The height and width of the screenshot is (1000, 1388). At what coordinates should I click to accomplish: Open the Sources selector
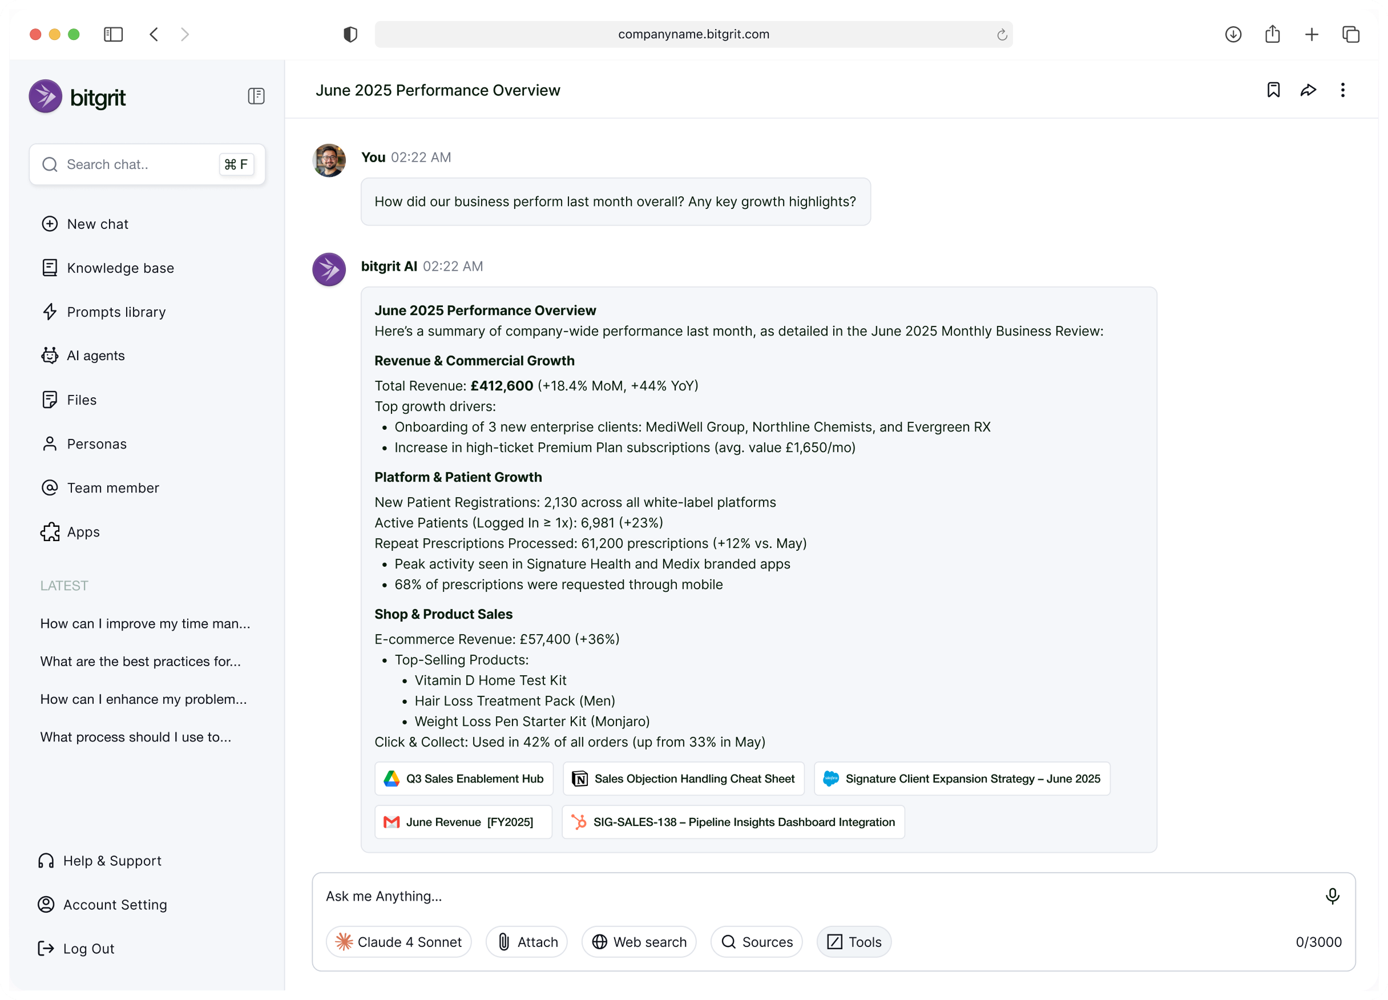click(x=756, y=941)
